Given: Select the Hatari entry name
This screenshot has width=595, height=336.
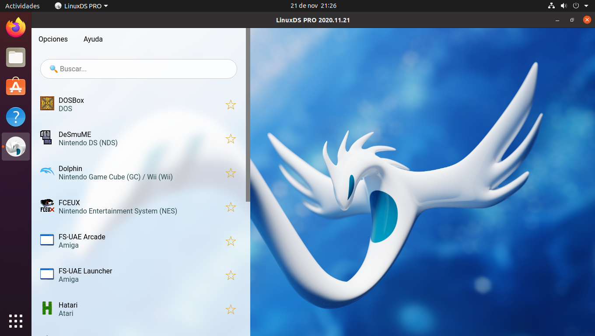Looking at the screenshot, I should [68, 305].
